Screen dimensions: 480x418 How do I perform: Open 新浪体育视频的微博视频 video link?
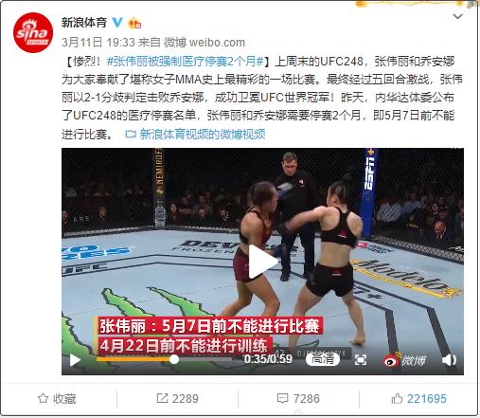pyautogui.click(x=195, y=135)
